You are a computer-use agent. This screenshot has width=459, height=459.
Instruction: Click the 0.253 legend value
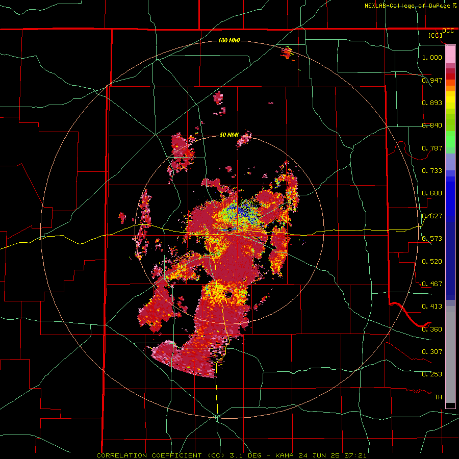coord(432,374)
